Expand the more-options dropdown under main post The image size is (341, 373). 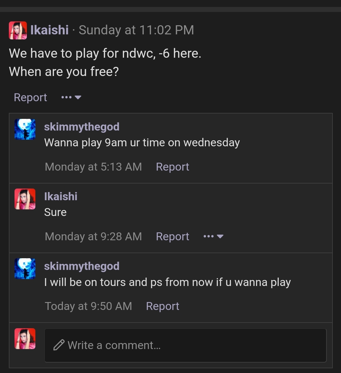[x=71, y=97]
